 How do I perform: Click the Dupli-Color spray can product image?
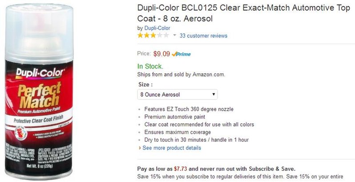point(39,91)
